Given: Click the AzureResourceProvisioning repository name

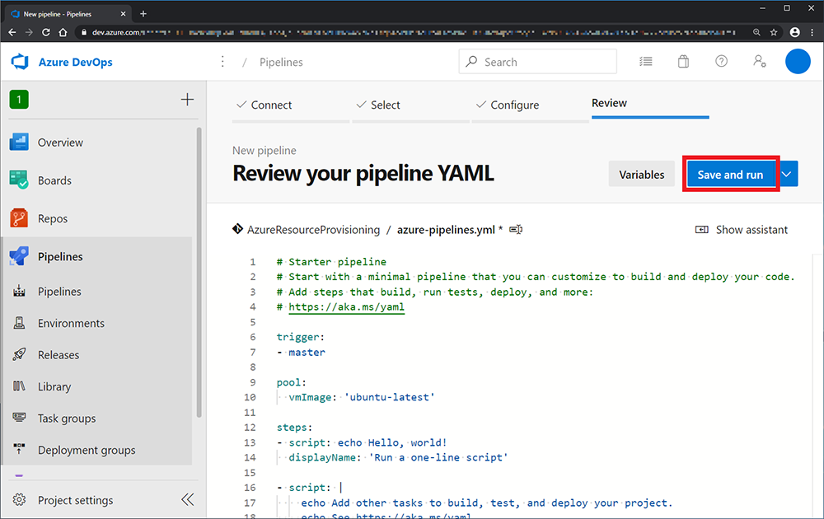Looking at the screenshot, I should coord(314,230).
